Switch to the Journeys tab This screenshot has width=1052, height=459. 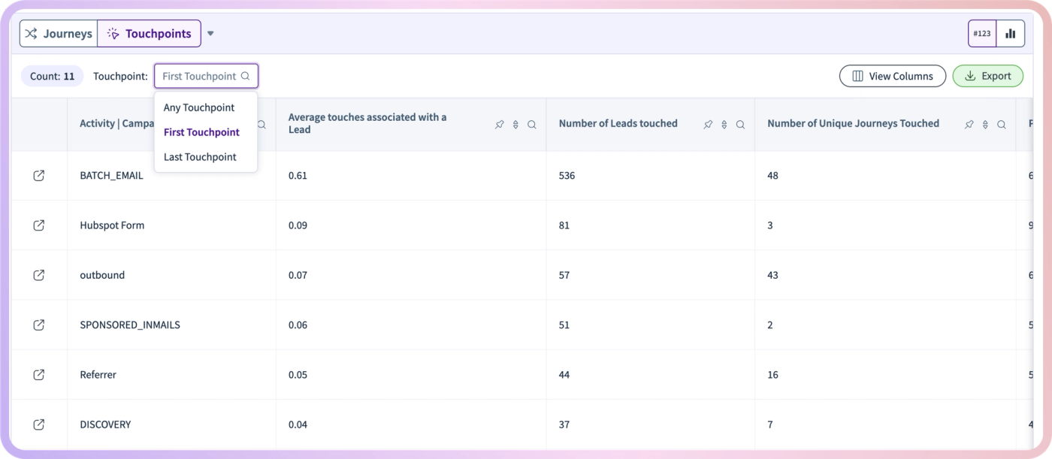[x=59, y=34]
